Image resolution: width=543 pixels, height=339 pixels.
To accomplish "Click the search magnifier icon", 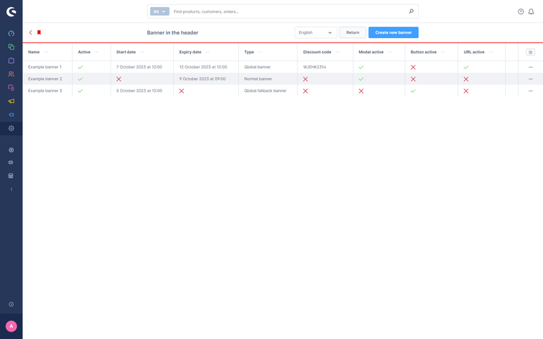I will coord(411,12).
